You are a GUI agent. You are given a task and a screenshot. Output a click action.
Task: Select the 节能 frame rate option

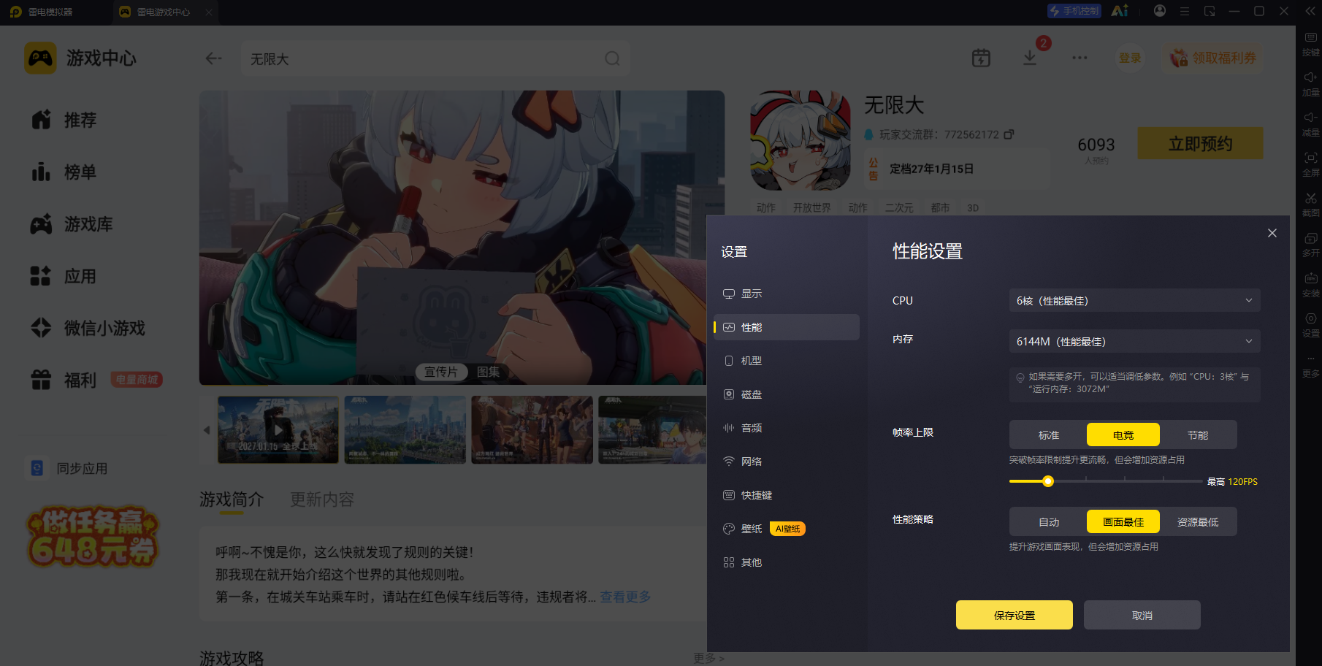[x=1198, y=435]
